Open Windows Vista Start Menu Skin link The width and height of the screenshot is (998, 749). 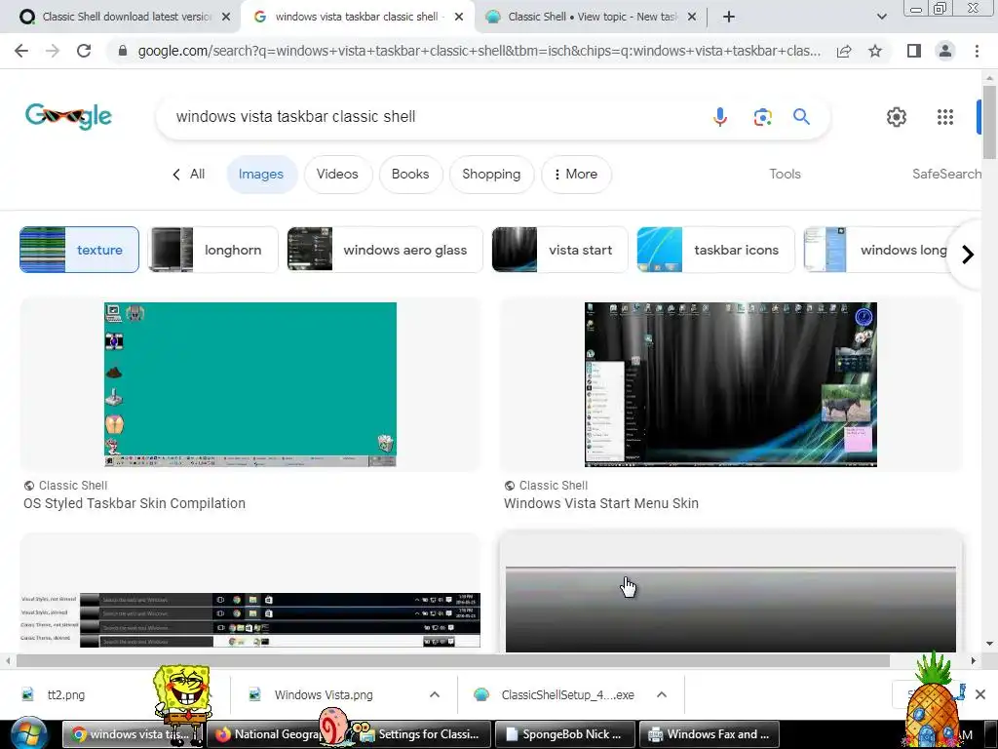coord(600,503)
